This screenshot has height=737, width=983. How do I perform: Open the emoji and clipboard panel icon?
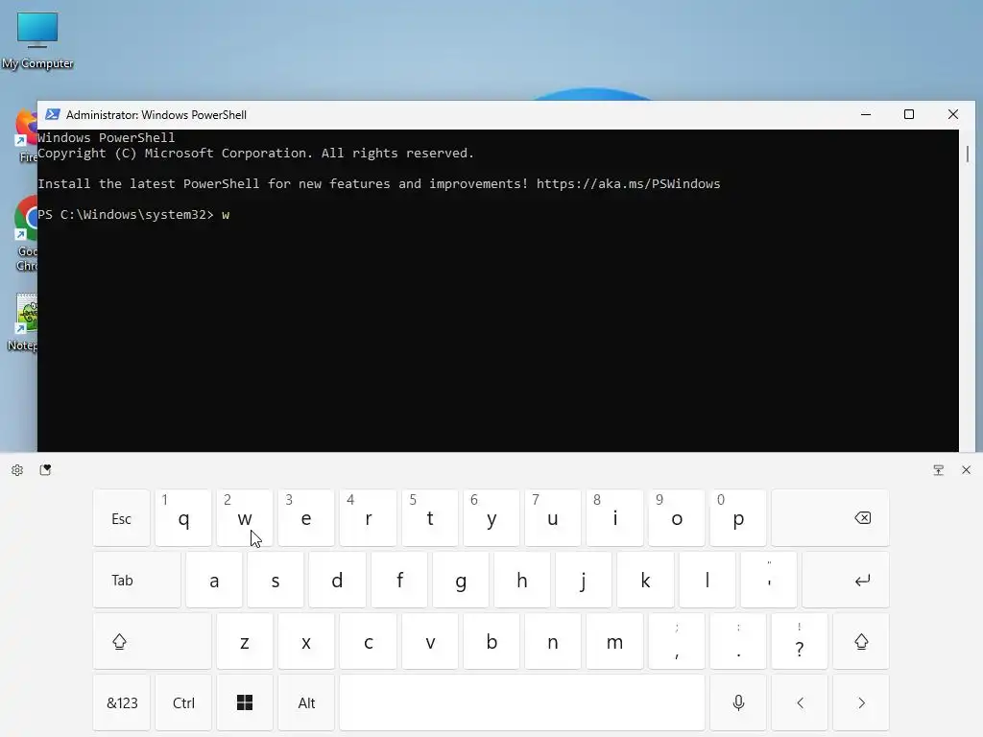(45, 470)
